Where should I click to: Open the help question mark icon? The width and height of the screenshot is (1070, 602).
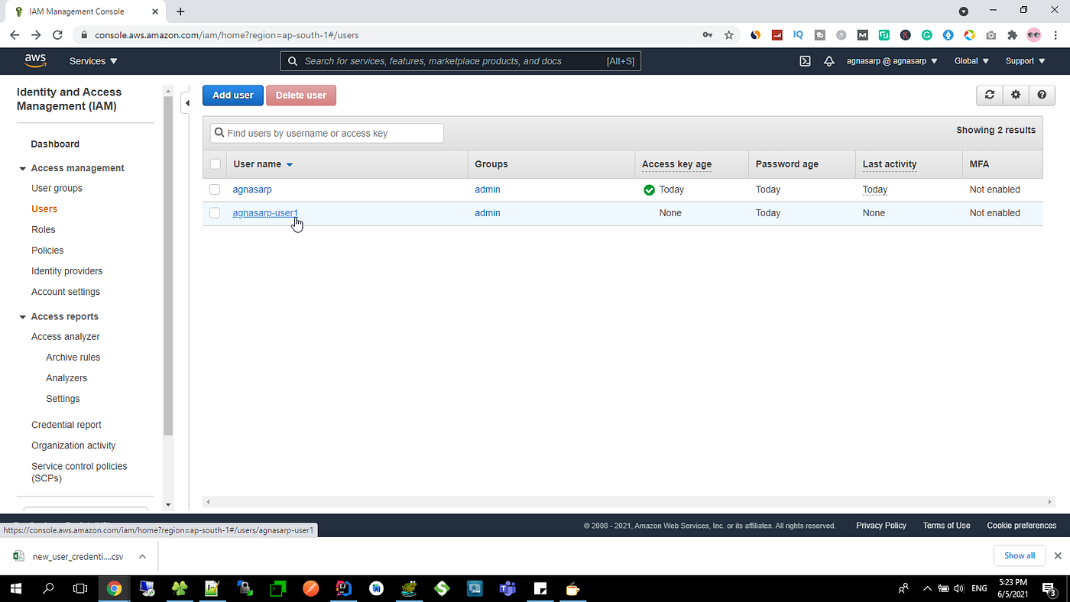click(1042, 95)
